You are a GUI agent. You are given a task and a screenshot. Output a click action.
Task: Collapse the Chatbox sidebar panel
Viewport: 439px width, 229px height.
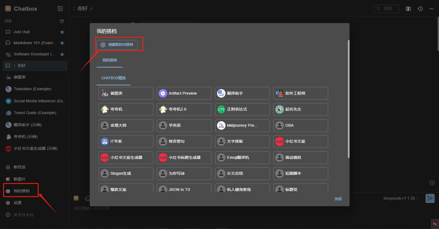tap(60, 9)
